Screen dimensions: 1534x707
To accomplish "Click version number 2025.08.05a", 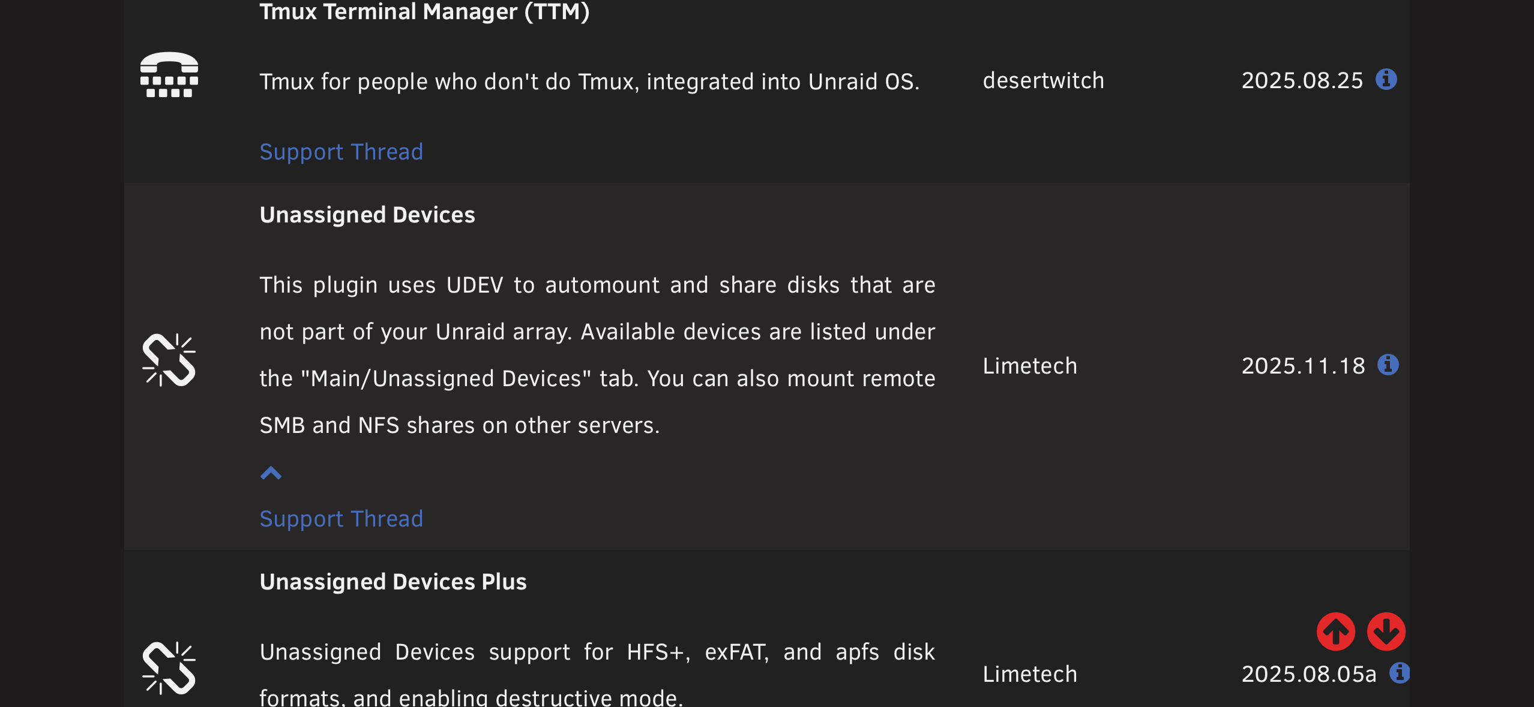I will coord(1309,674).
